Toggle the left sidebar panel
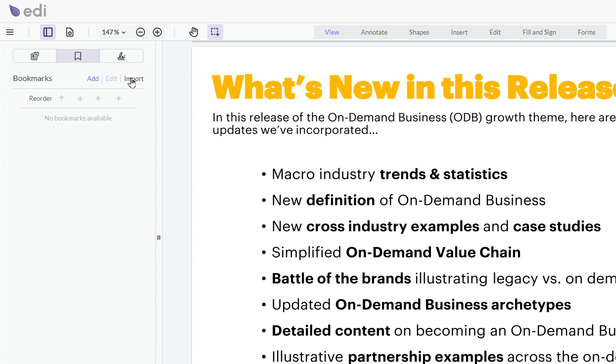This screenshot has height=364, width=616. [48, 32]
